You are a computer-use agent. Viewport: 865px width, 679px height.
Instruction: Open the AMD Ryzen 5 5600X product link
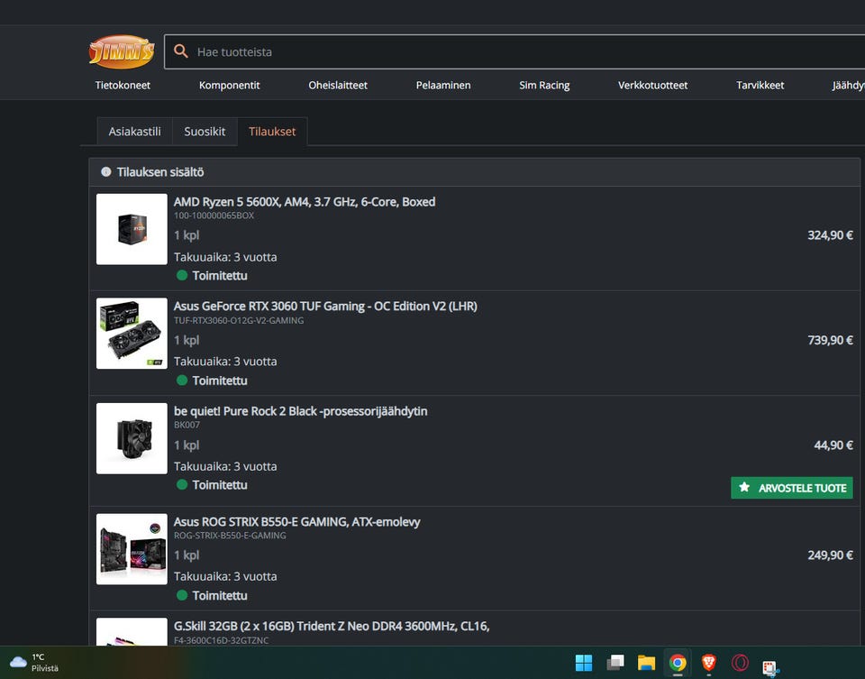click(x=304, y=201)
